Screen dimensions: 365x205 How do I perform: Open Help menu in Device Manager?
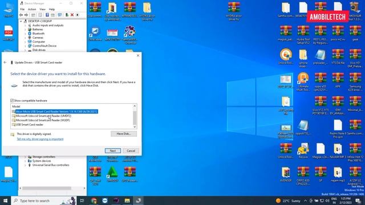coord(52,9)
